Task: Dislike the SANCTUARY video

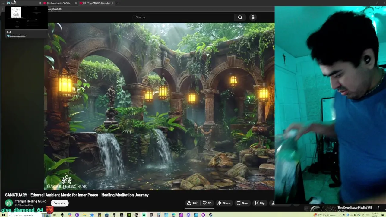Action: point(207,203)
